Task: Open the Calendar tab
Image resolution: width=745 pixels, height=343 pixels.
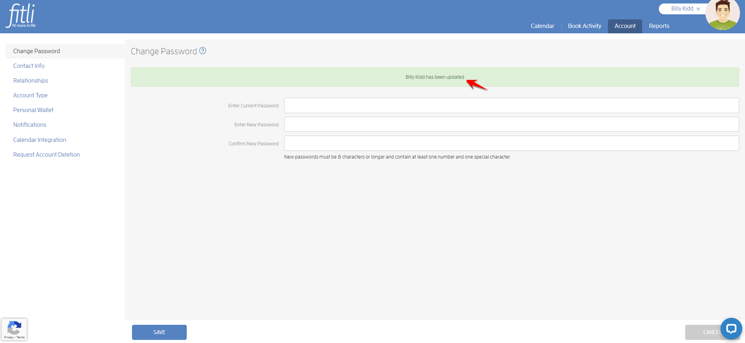Action: (542, 26)
